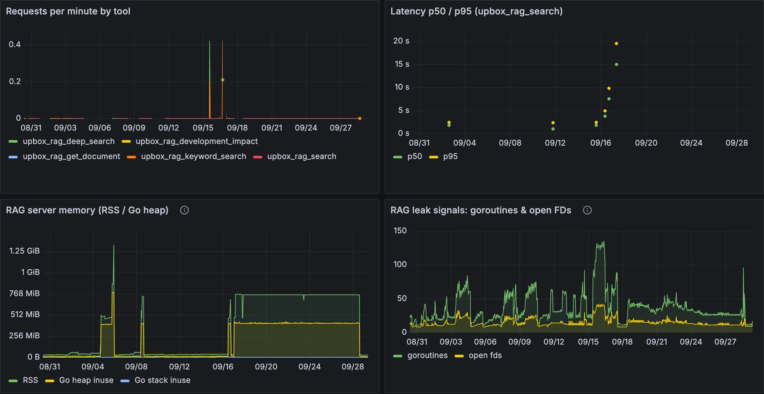The image size is (764, 394).
Task: Toggle open fds legend series
Action: [485, 355]
